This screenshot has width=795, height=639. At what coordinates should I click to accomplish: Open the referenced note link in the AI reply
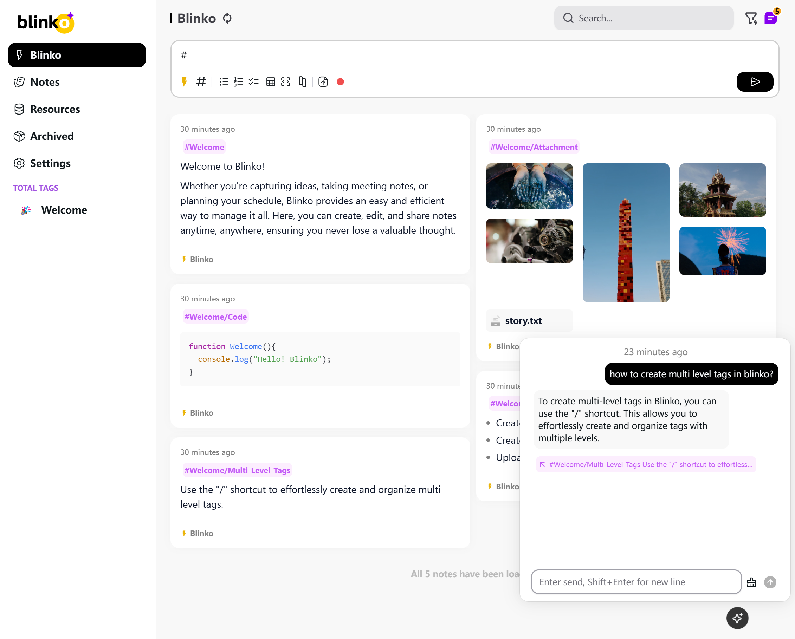(646, 464)
